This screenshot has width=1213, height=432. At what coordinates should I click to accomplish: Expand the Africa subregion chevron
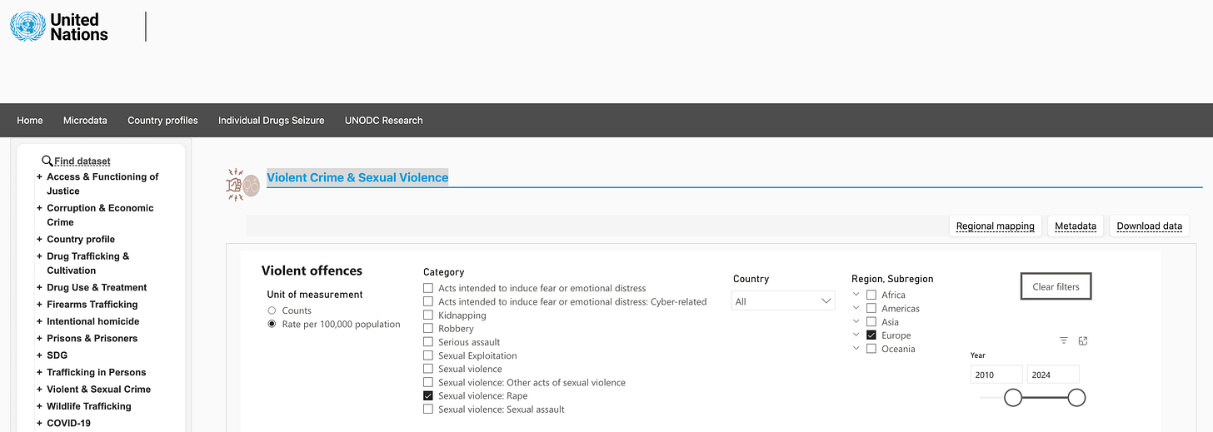pos(856,295)
